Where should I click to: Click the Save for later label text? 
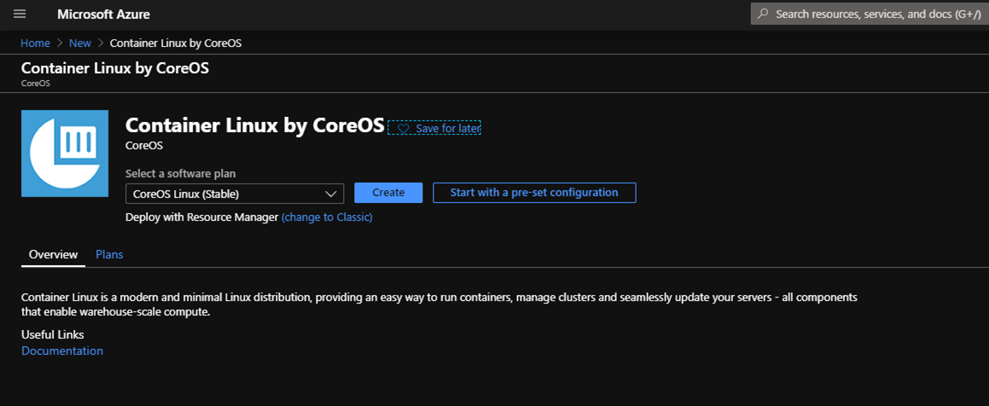[x=449, y=129]
